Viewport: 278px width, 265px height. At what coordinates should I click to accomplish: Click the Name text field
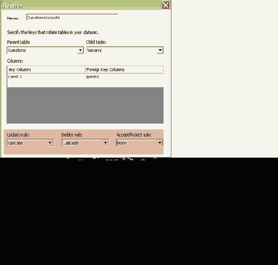[72, 17]
